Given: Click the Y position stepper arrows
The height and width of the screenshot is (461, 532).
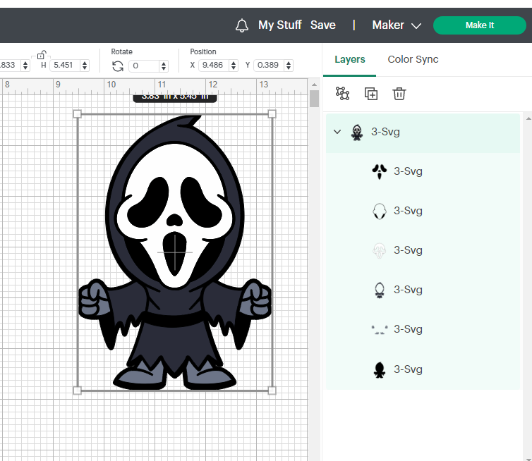Looking at the screenshot, I should pos(289,65).
